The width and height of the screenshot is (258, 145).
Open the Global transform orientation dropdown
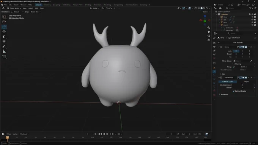94,8
